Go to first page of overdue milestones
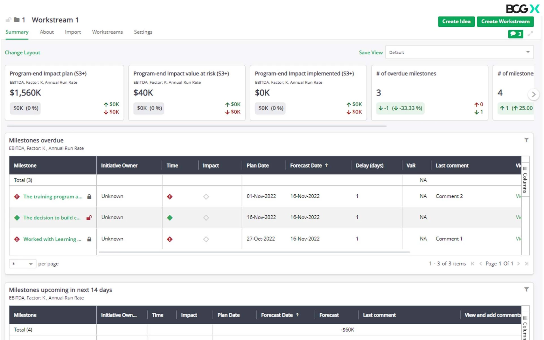Image resolution: width=544 pixels, height=340 pixels. [x=473, y=263]
